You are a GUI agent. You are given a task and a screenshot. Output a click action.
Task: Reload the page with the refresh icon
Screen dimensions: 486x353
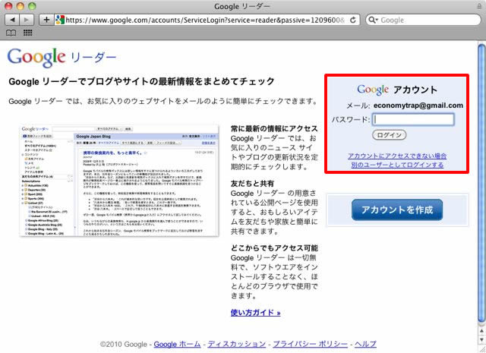[x=352, y=20]
